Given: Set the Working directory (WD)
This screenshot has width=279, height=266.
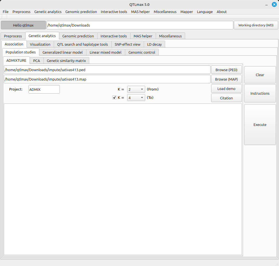Looking at the screenshot, I should point(256,25).
